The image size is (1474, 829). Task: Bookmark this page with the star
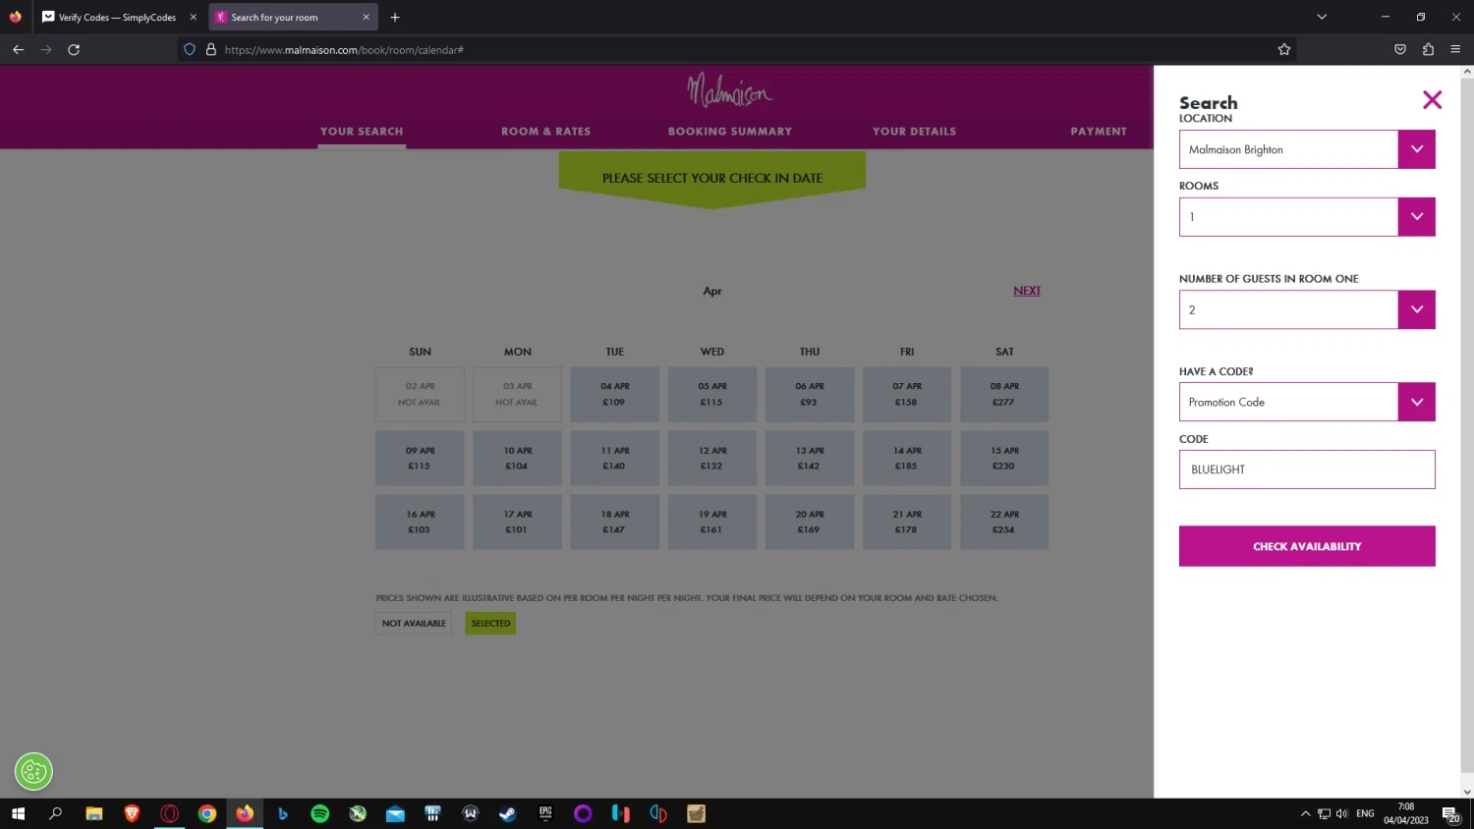tap(1283, 49)
